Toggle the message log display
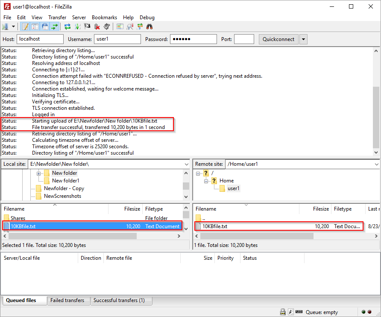 click(25, 26)
